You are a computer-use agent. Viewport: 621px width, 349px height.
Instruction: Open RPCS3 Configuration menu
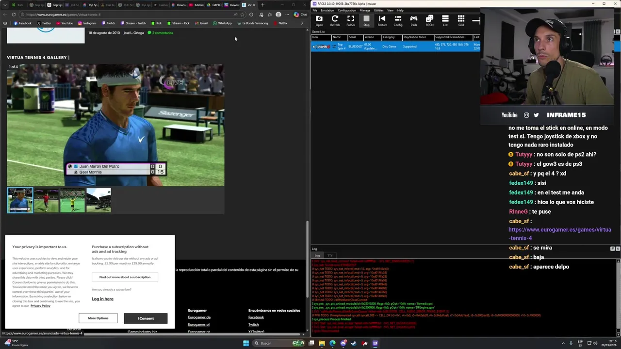point(347,10)
